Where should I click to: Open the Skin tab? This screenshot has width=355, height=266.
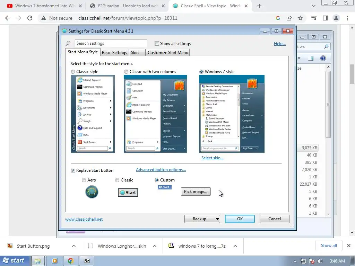pos(137,53)
